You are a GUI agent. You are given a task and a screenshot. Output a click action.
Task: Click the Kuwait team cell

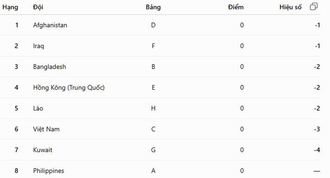(x=43, y=150)
